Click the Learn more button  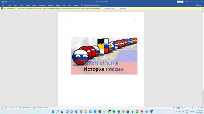point(123,8)
